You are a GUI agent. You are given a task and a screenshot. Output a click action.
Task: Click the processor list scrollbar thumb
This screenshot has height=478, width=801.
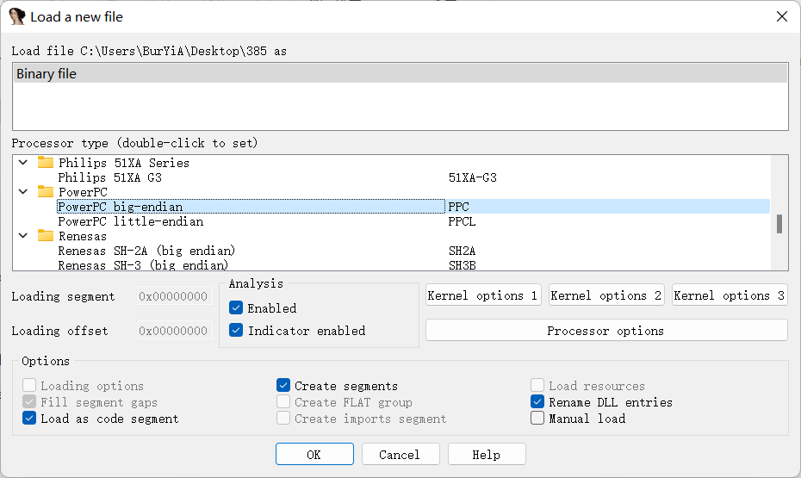779,224
